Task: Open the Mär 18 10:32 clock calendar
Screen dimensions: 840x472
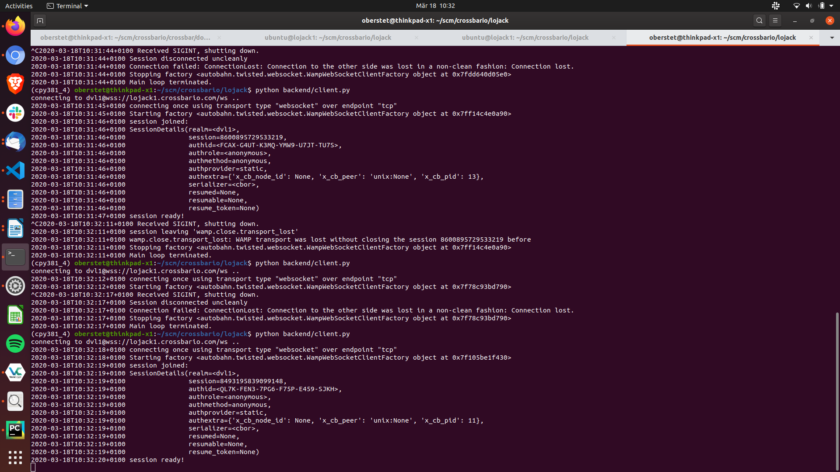Action: [x=435, y=6]
